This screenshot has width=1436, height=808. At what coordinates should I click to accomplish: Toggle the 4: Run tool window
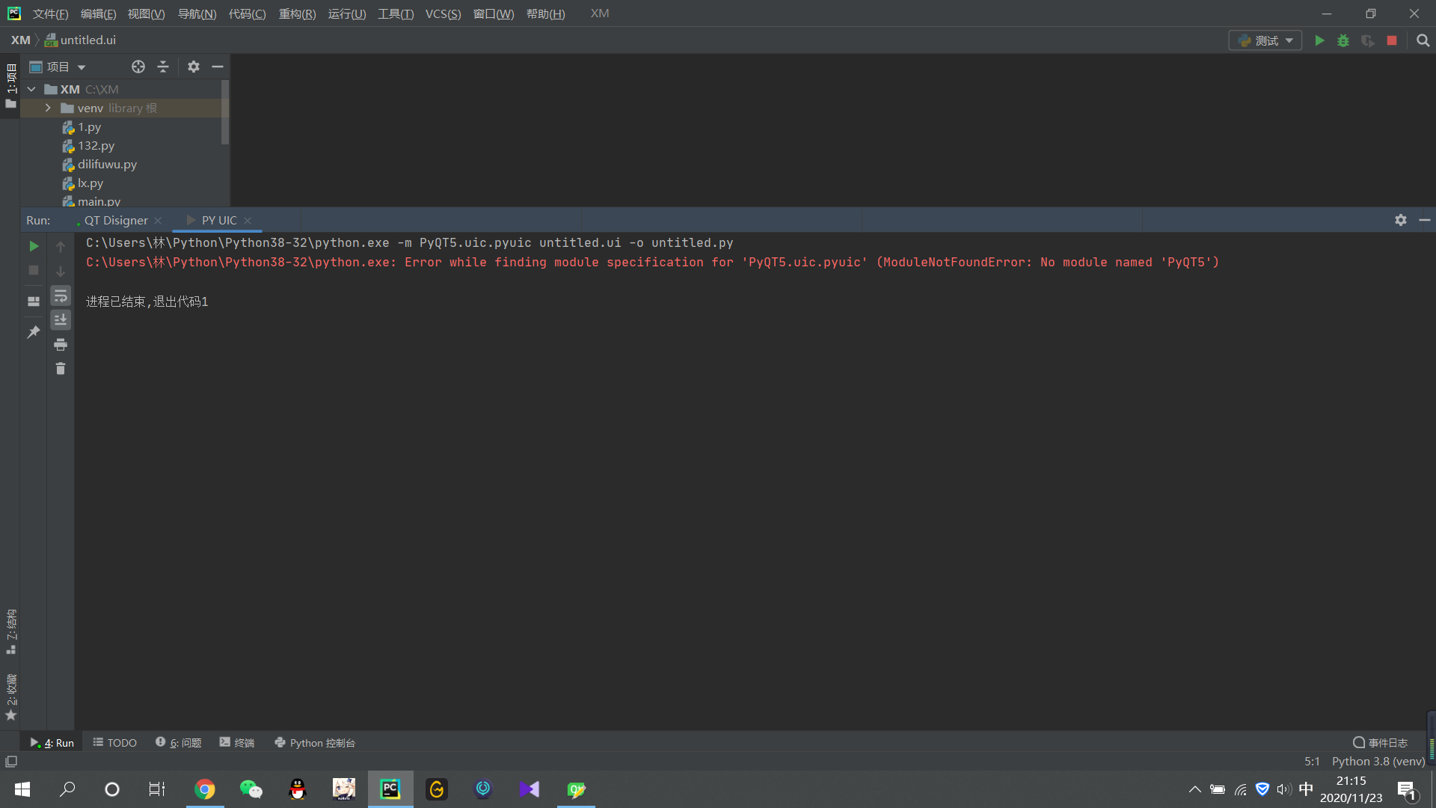[x=52, y=743]
